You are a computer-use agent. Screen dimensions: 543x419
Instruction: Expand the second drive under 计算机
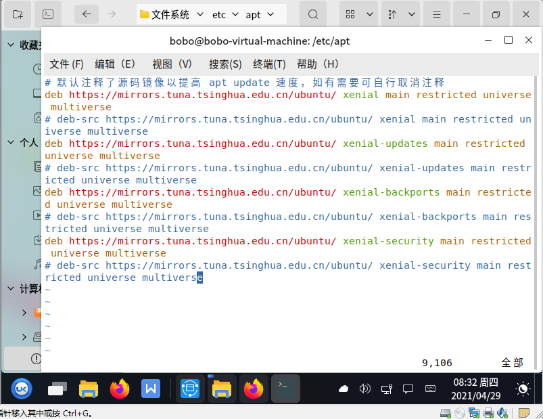coord(24,337)
